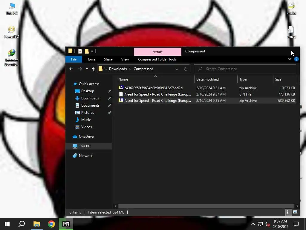Refresh the Compressed folder view

click(x=186, y=69)
